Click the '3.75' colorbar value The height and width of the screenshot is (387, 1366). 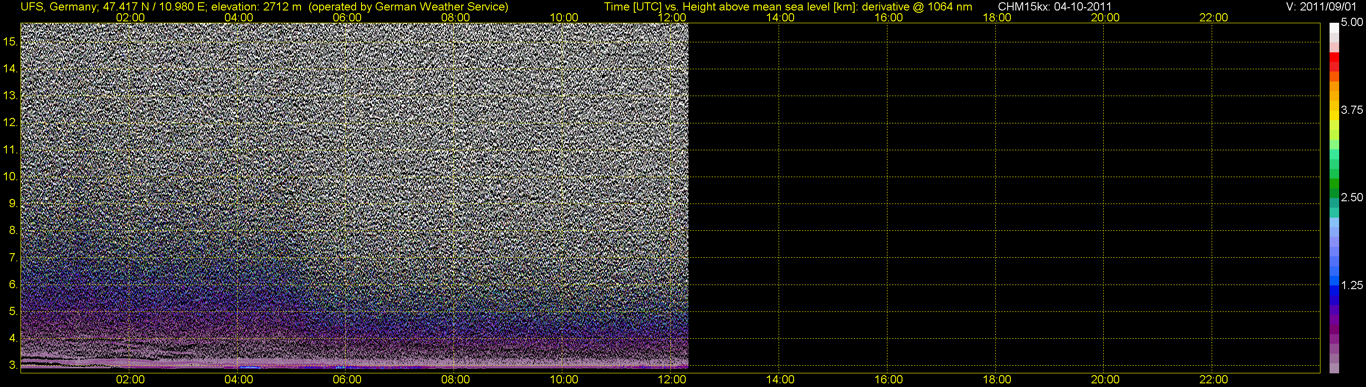click(1352, 110)
